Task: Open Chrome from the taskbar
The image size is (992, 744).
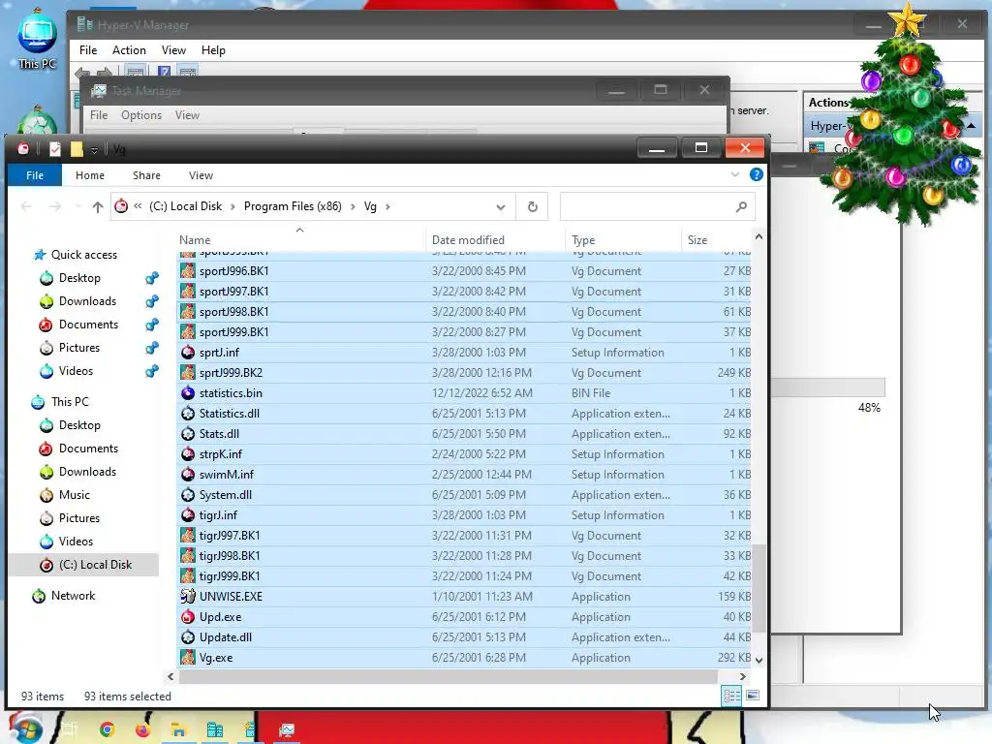Action: click(108, 729)
